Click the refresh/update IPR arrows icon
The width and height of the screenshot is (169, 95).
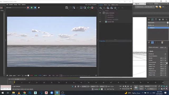pyautogui.click(x=88, y=8)
